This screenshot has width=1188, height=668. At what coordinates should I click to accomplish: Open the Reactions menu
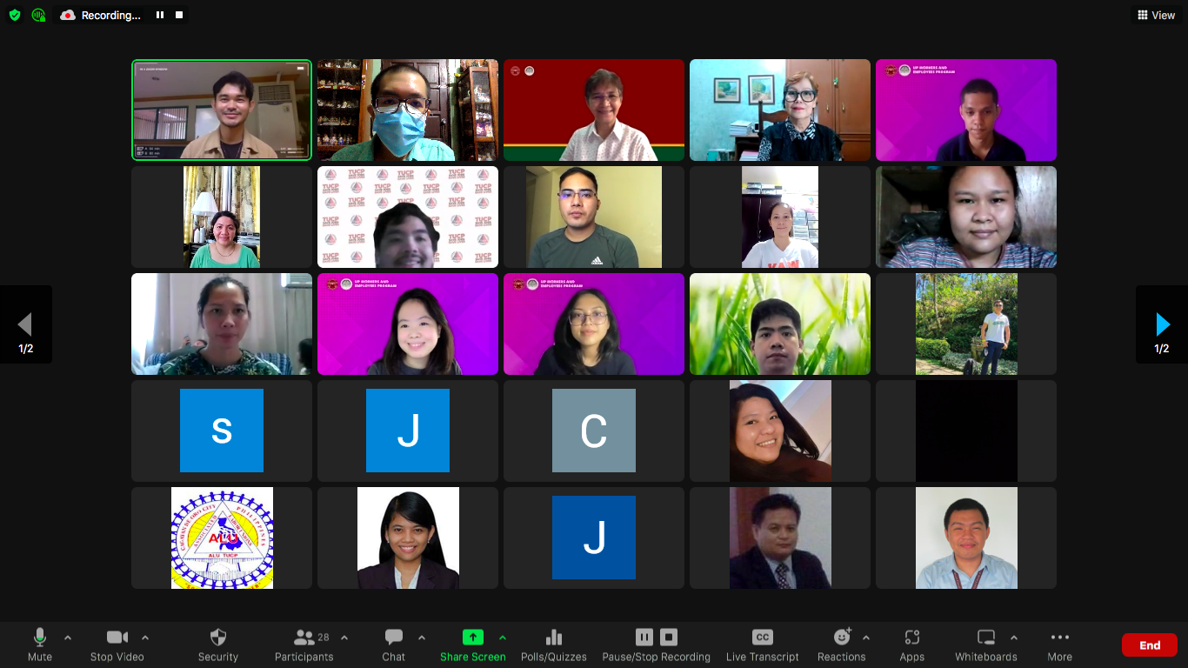[x=841, y=644]
